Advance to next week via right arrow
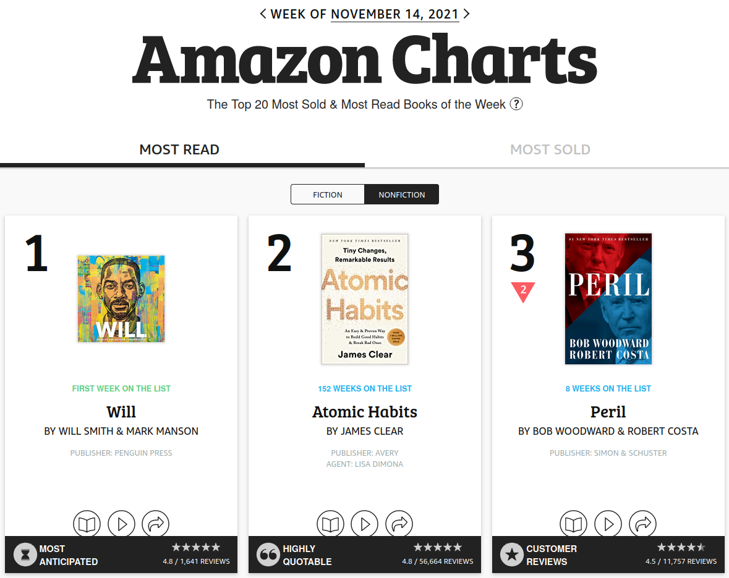729x578 pixels. [466, 14]
